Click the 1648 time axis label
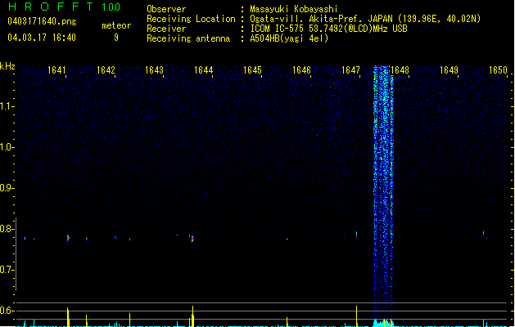This screenshot has width=515, height=327. [400, 70]
